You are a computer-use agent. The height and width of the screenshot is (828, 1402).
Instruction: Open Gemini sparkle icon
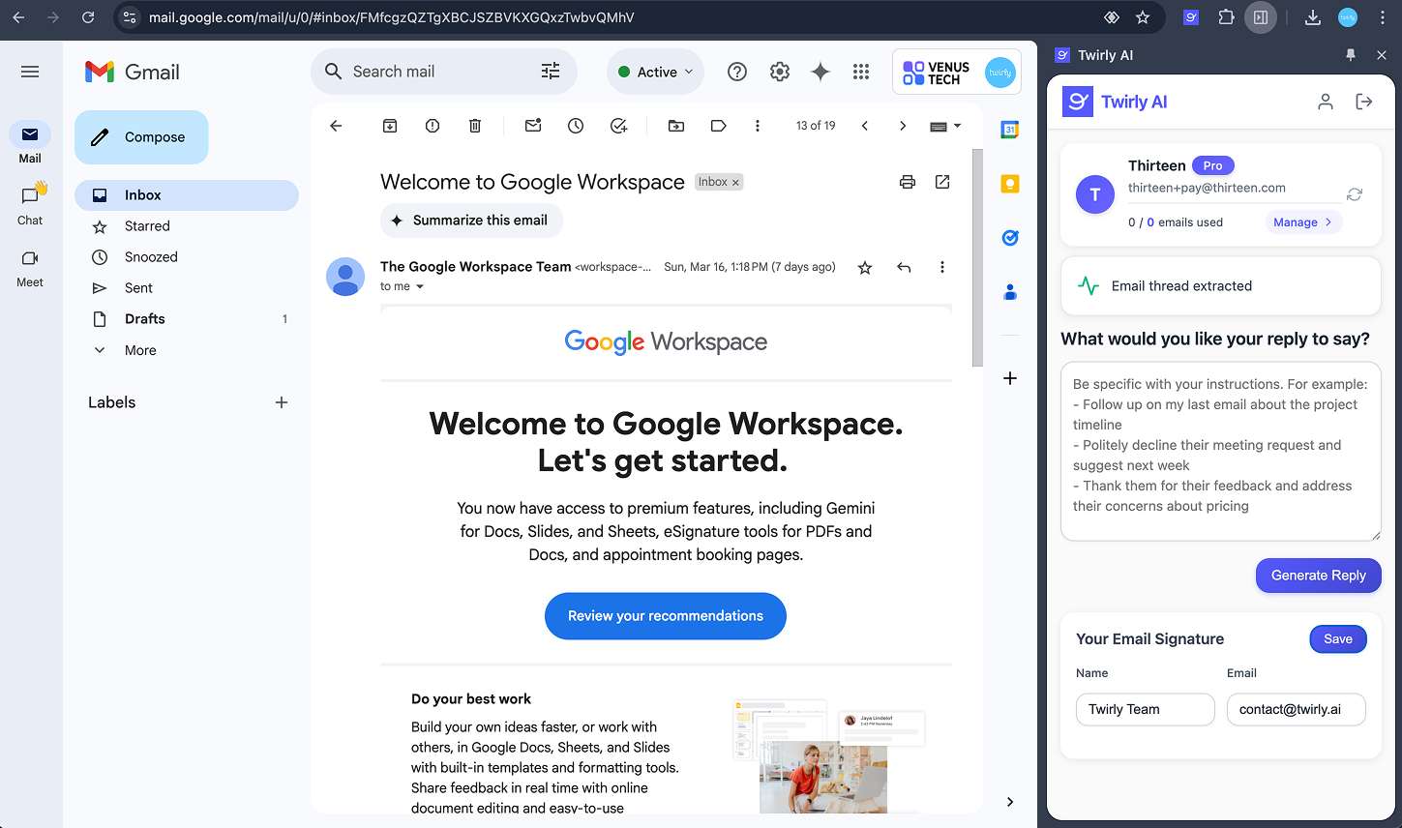pos(820,72)
